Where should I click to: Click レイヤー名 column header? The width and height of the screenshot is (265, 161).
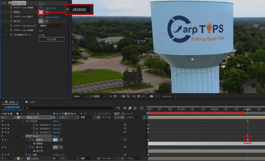[x=33, y=114]
